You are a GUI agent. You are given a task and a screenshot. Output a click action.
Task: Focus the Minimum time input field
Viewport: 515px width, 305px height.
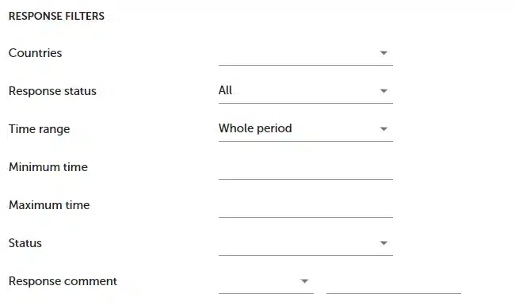click(306, 167)
